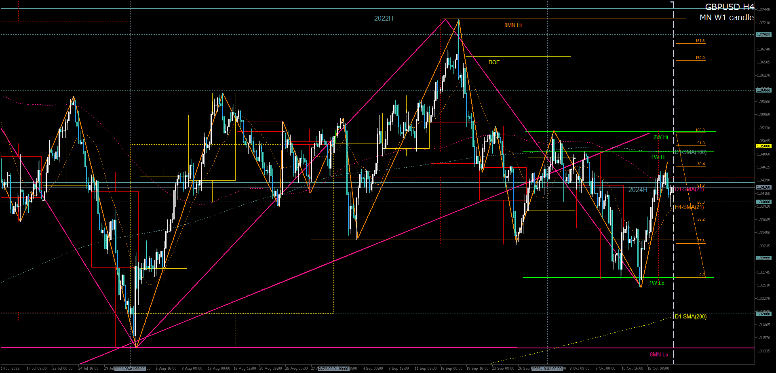
Task: Click the 9MN Hi label
Action: pyautogui.click(x=513, y=25)
